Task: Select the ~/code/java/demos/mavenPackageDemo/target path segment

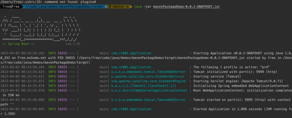Action: [x=64, y=6]
